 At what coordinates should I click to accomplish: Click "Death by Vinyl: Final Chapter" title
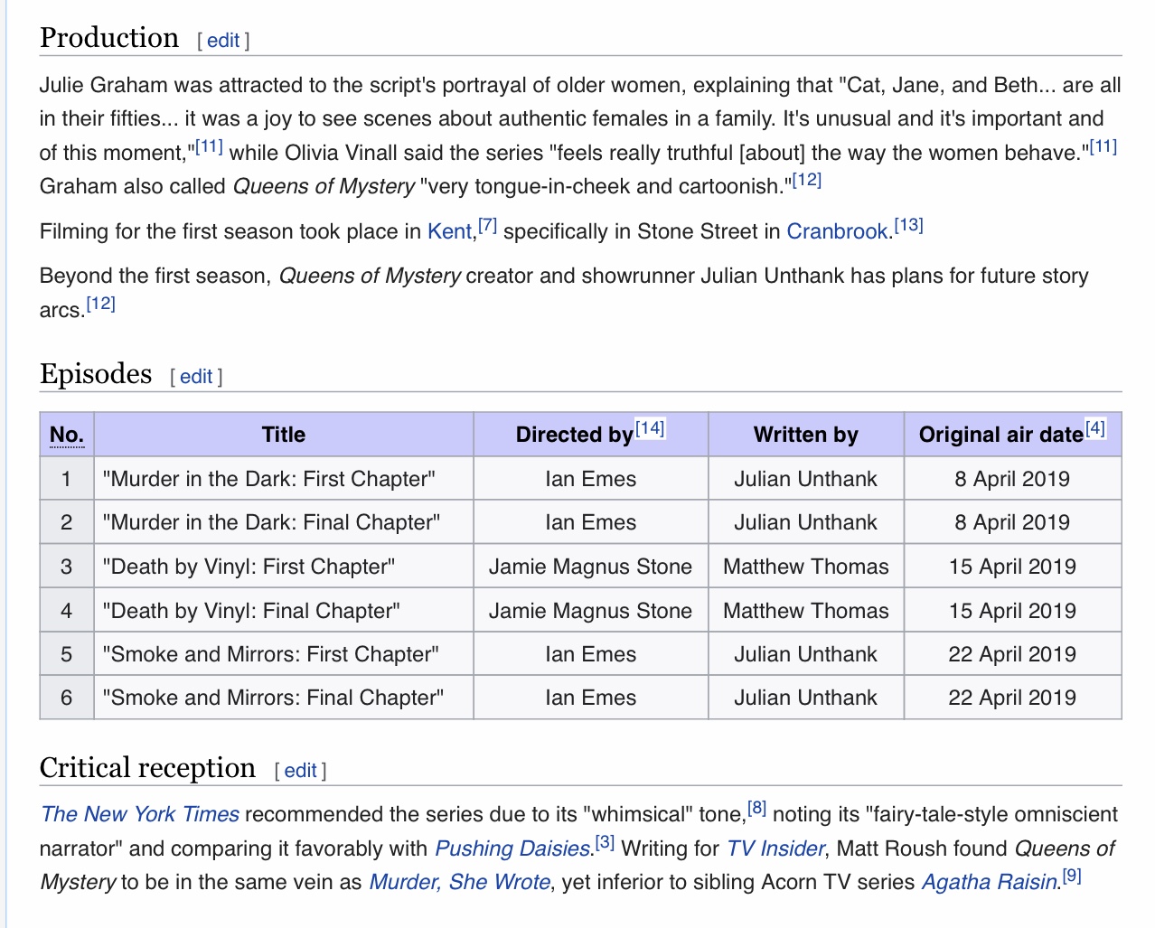pyautogui.click(x=251, y=611)
